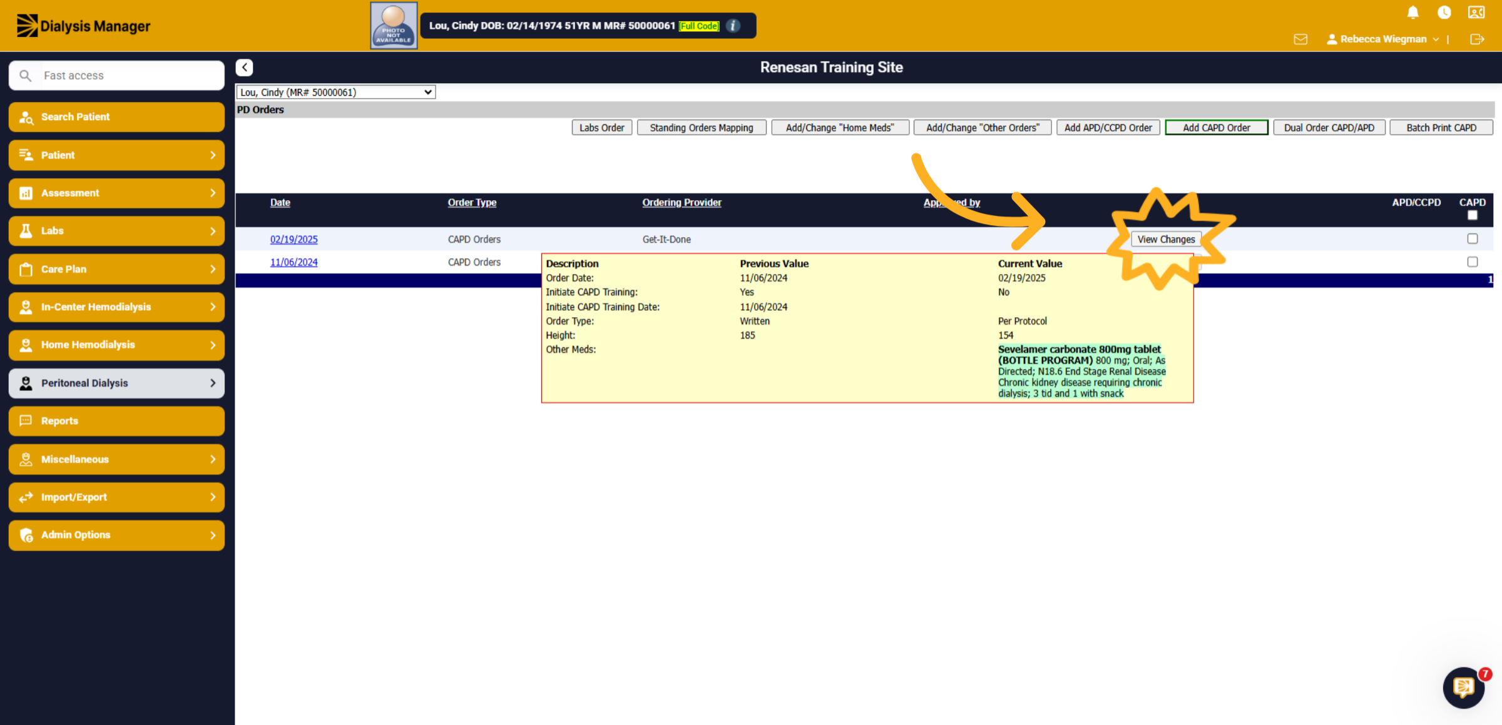This screenshot has height=725, width=1502.
Task: Collapse sidebar with the back arrow
Action: 245,68
